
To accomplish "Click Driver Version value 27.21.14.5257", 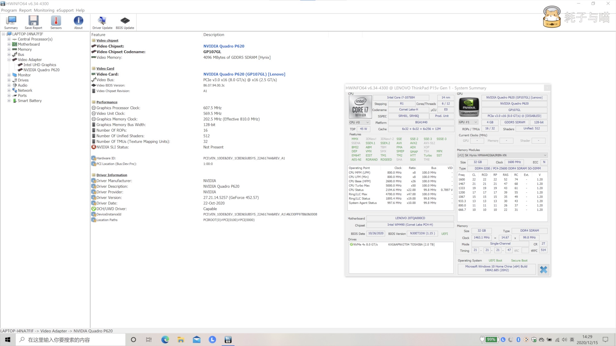I will (x=231, y=198).
